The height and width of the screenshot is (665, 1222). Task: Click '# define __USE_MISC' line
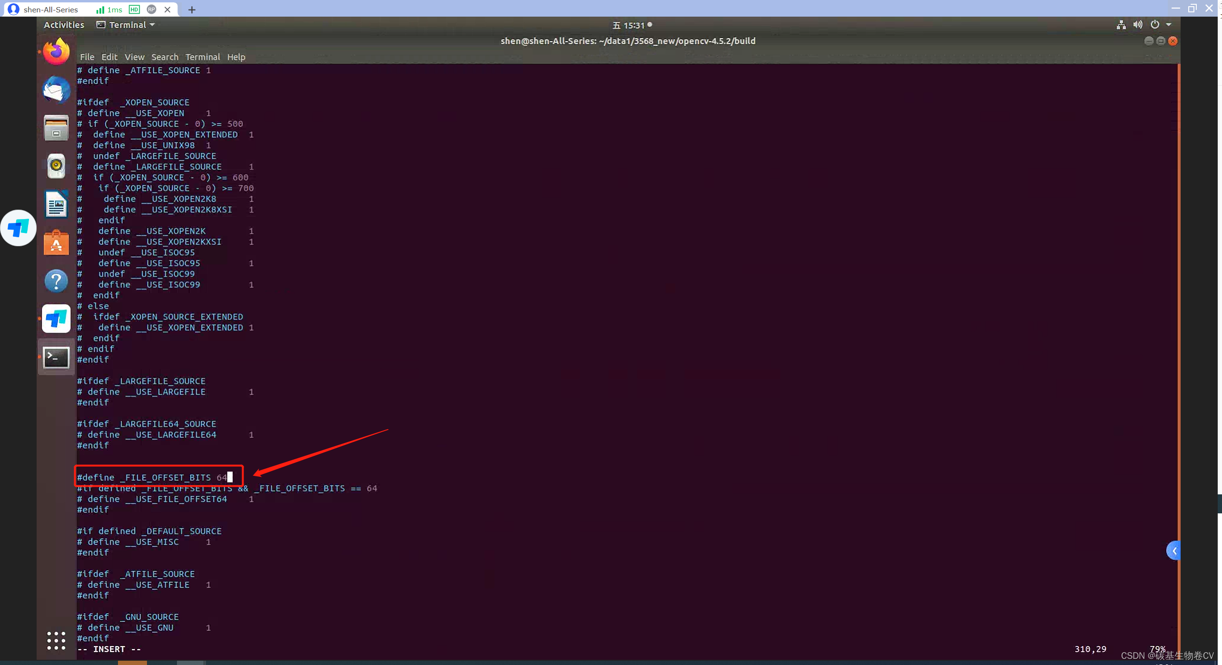(x=144, y=542)
